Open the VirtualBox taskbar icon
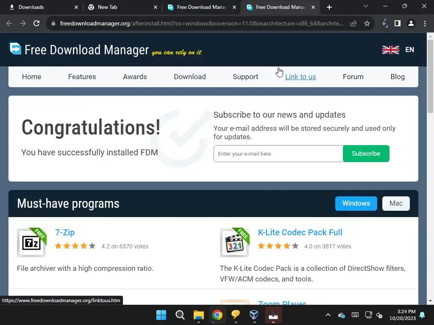The width and height of the screenshot is (434, 325). (x=254, y=315)
